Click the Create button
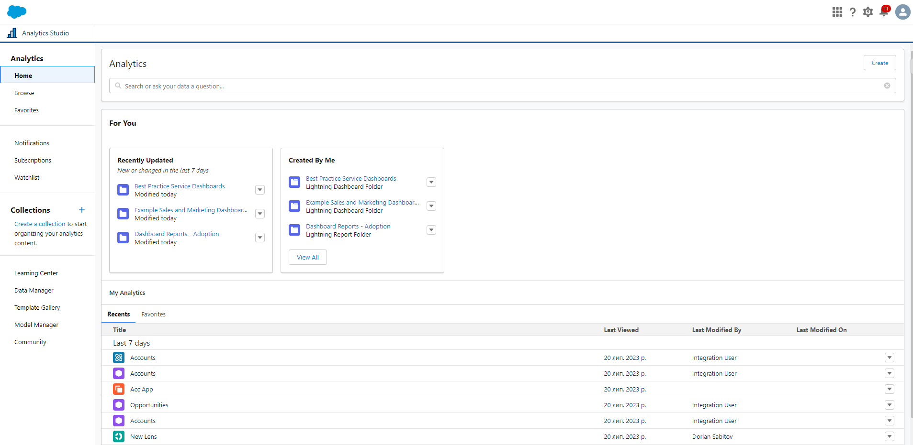The width and height of the screenshot is (913, 445). 879,63
